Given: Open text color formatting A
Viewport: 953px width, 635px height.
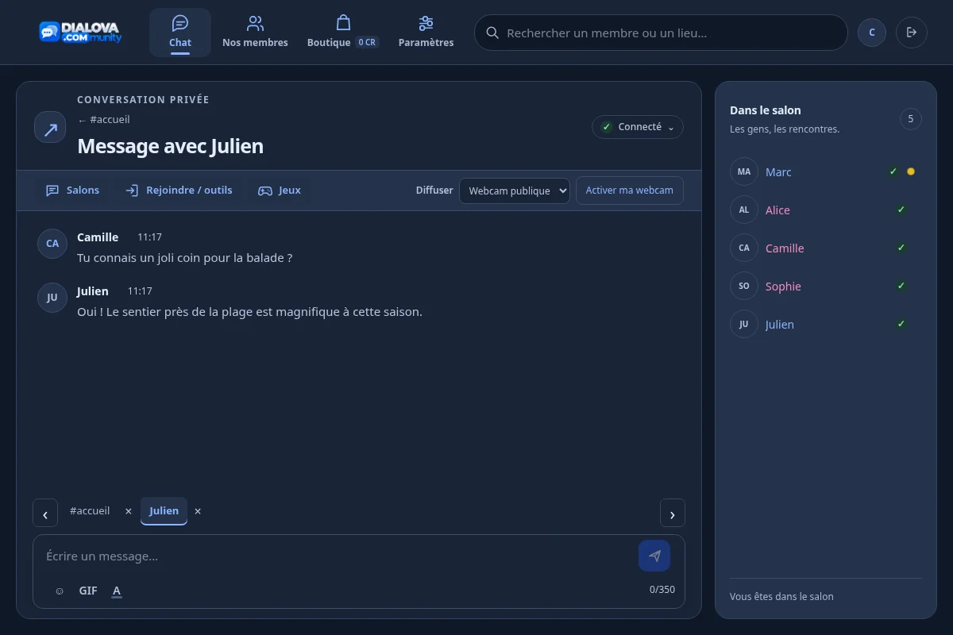Looking at the screenshot, I should pyautogui.click(x=117, y=591).
